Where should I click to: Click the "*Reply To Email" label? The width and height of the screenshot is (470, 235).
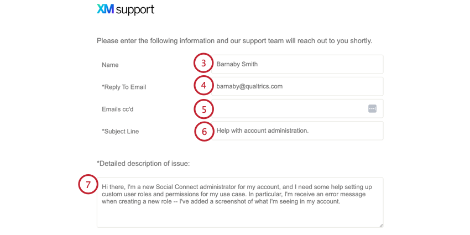124,87
